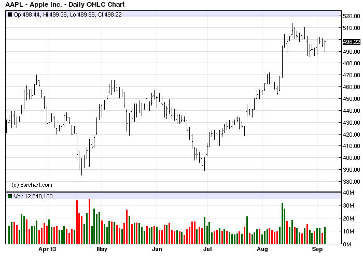Click the 430.00 price axis label
Viewport: 363px width, 265px height.
(352, 123)
